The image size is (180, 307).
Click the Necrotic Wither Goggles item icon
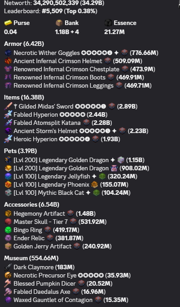coord(8,53)
